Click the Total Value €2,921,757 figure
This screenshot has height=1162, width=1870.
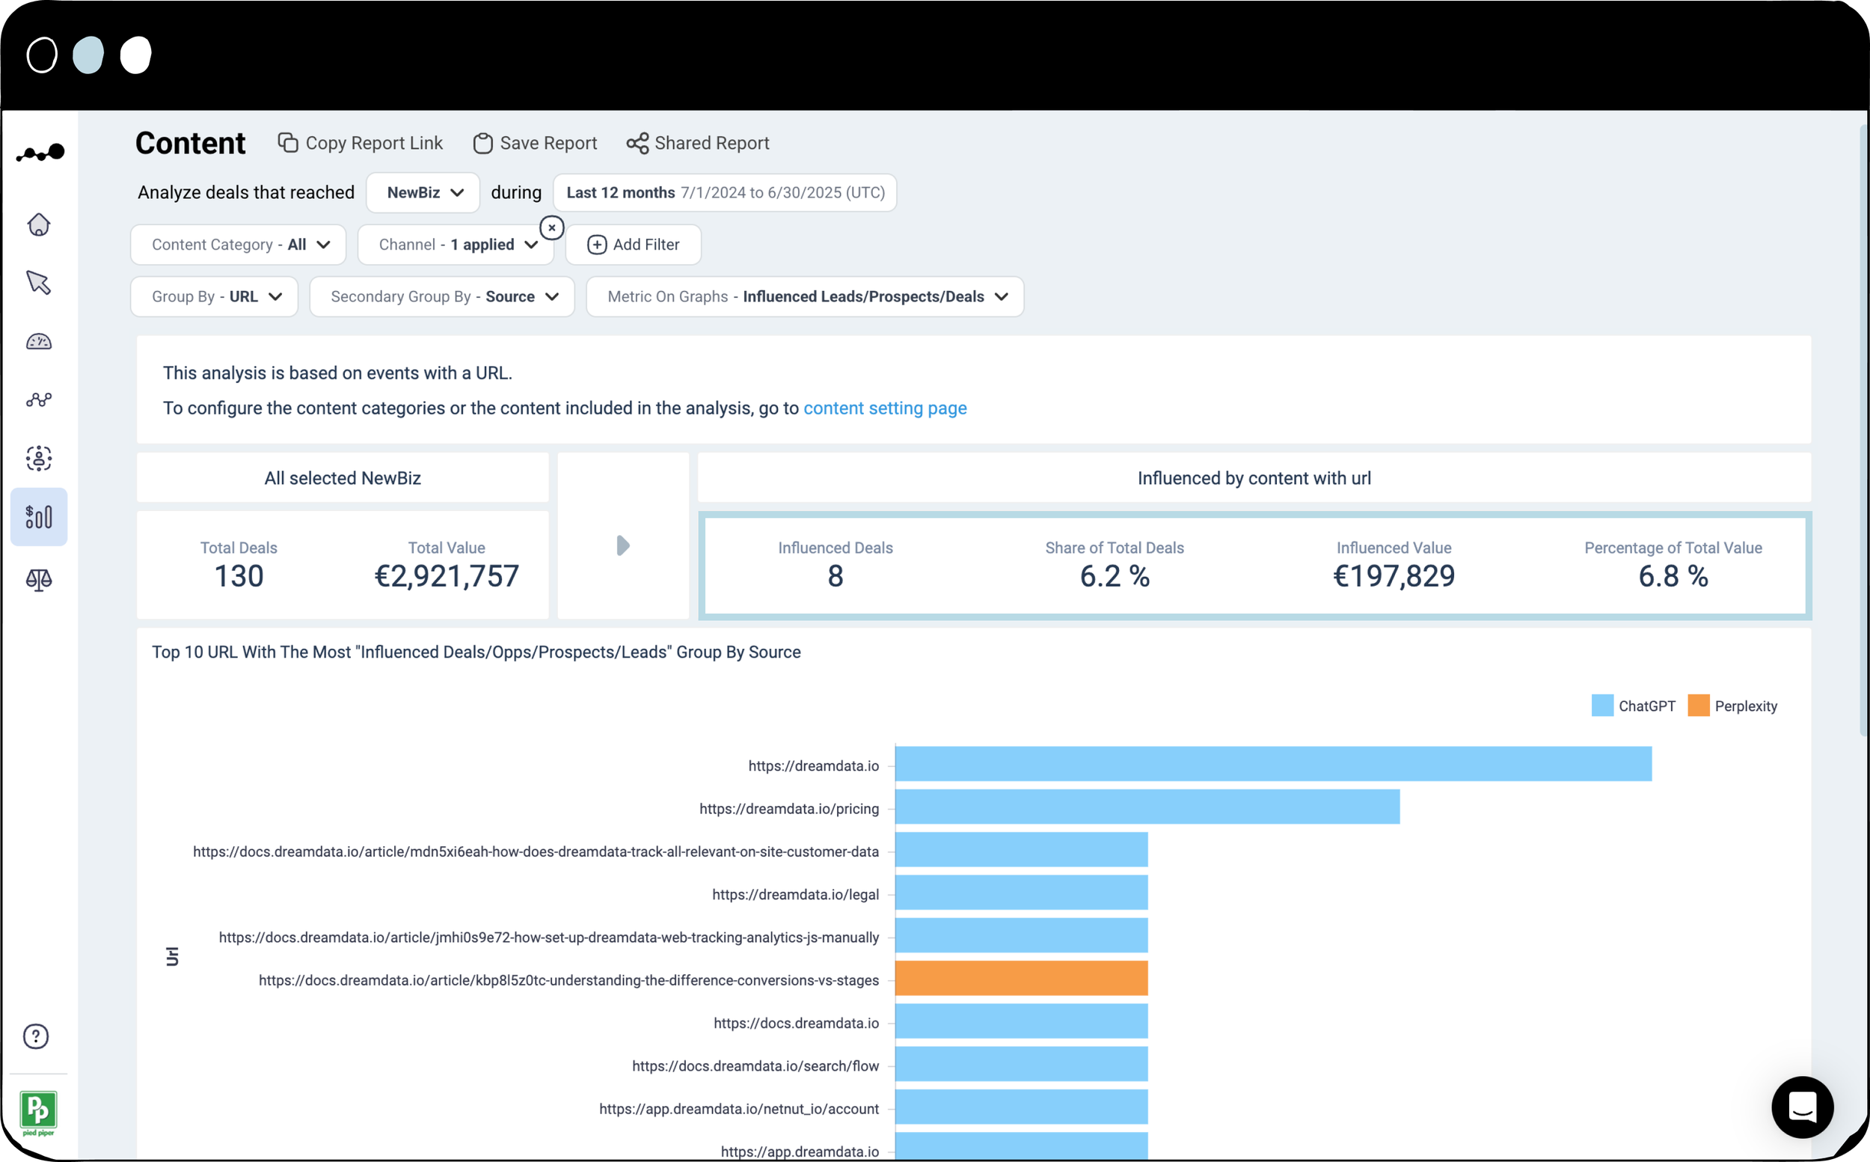click(x=447, y=576)
